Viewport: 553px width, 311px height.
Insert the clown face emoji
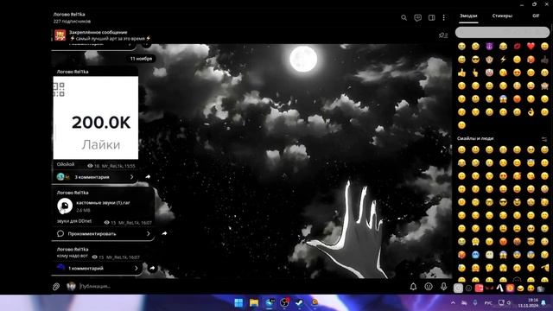tap(489, 73)
